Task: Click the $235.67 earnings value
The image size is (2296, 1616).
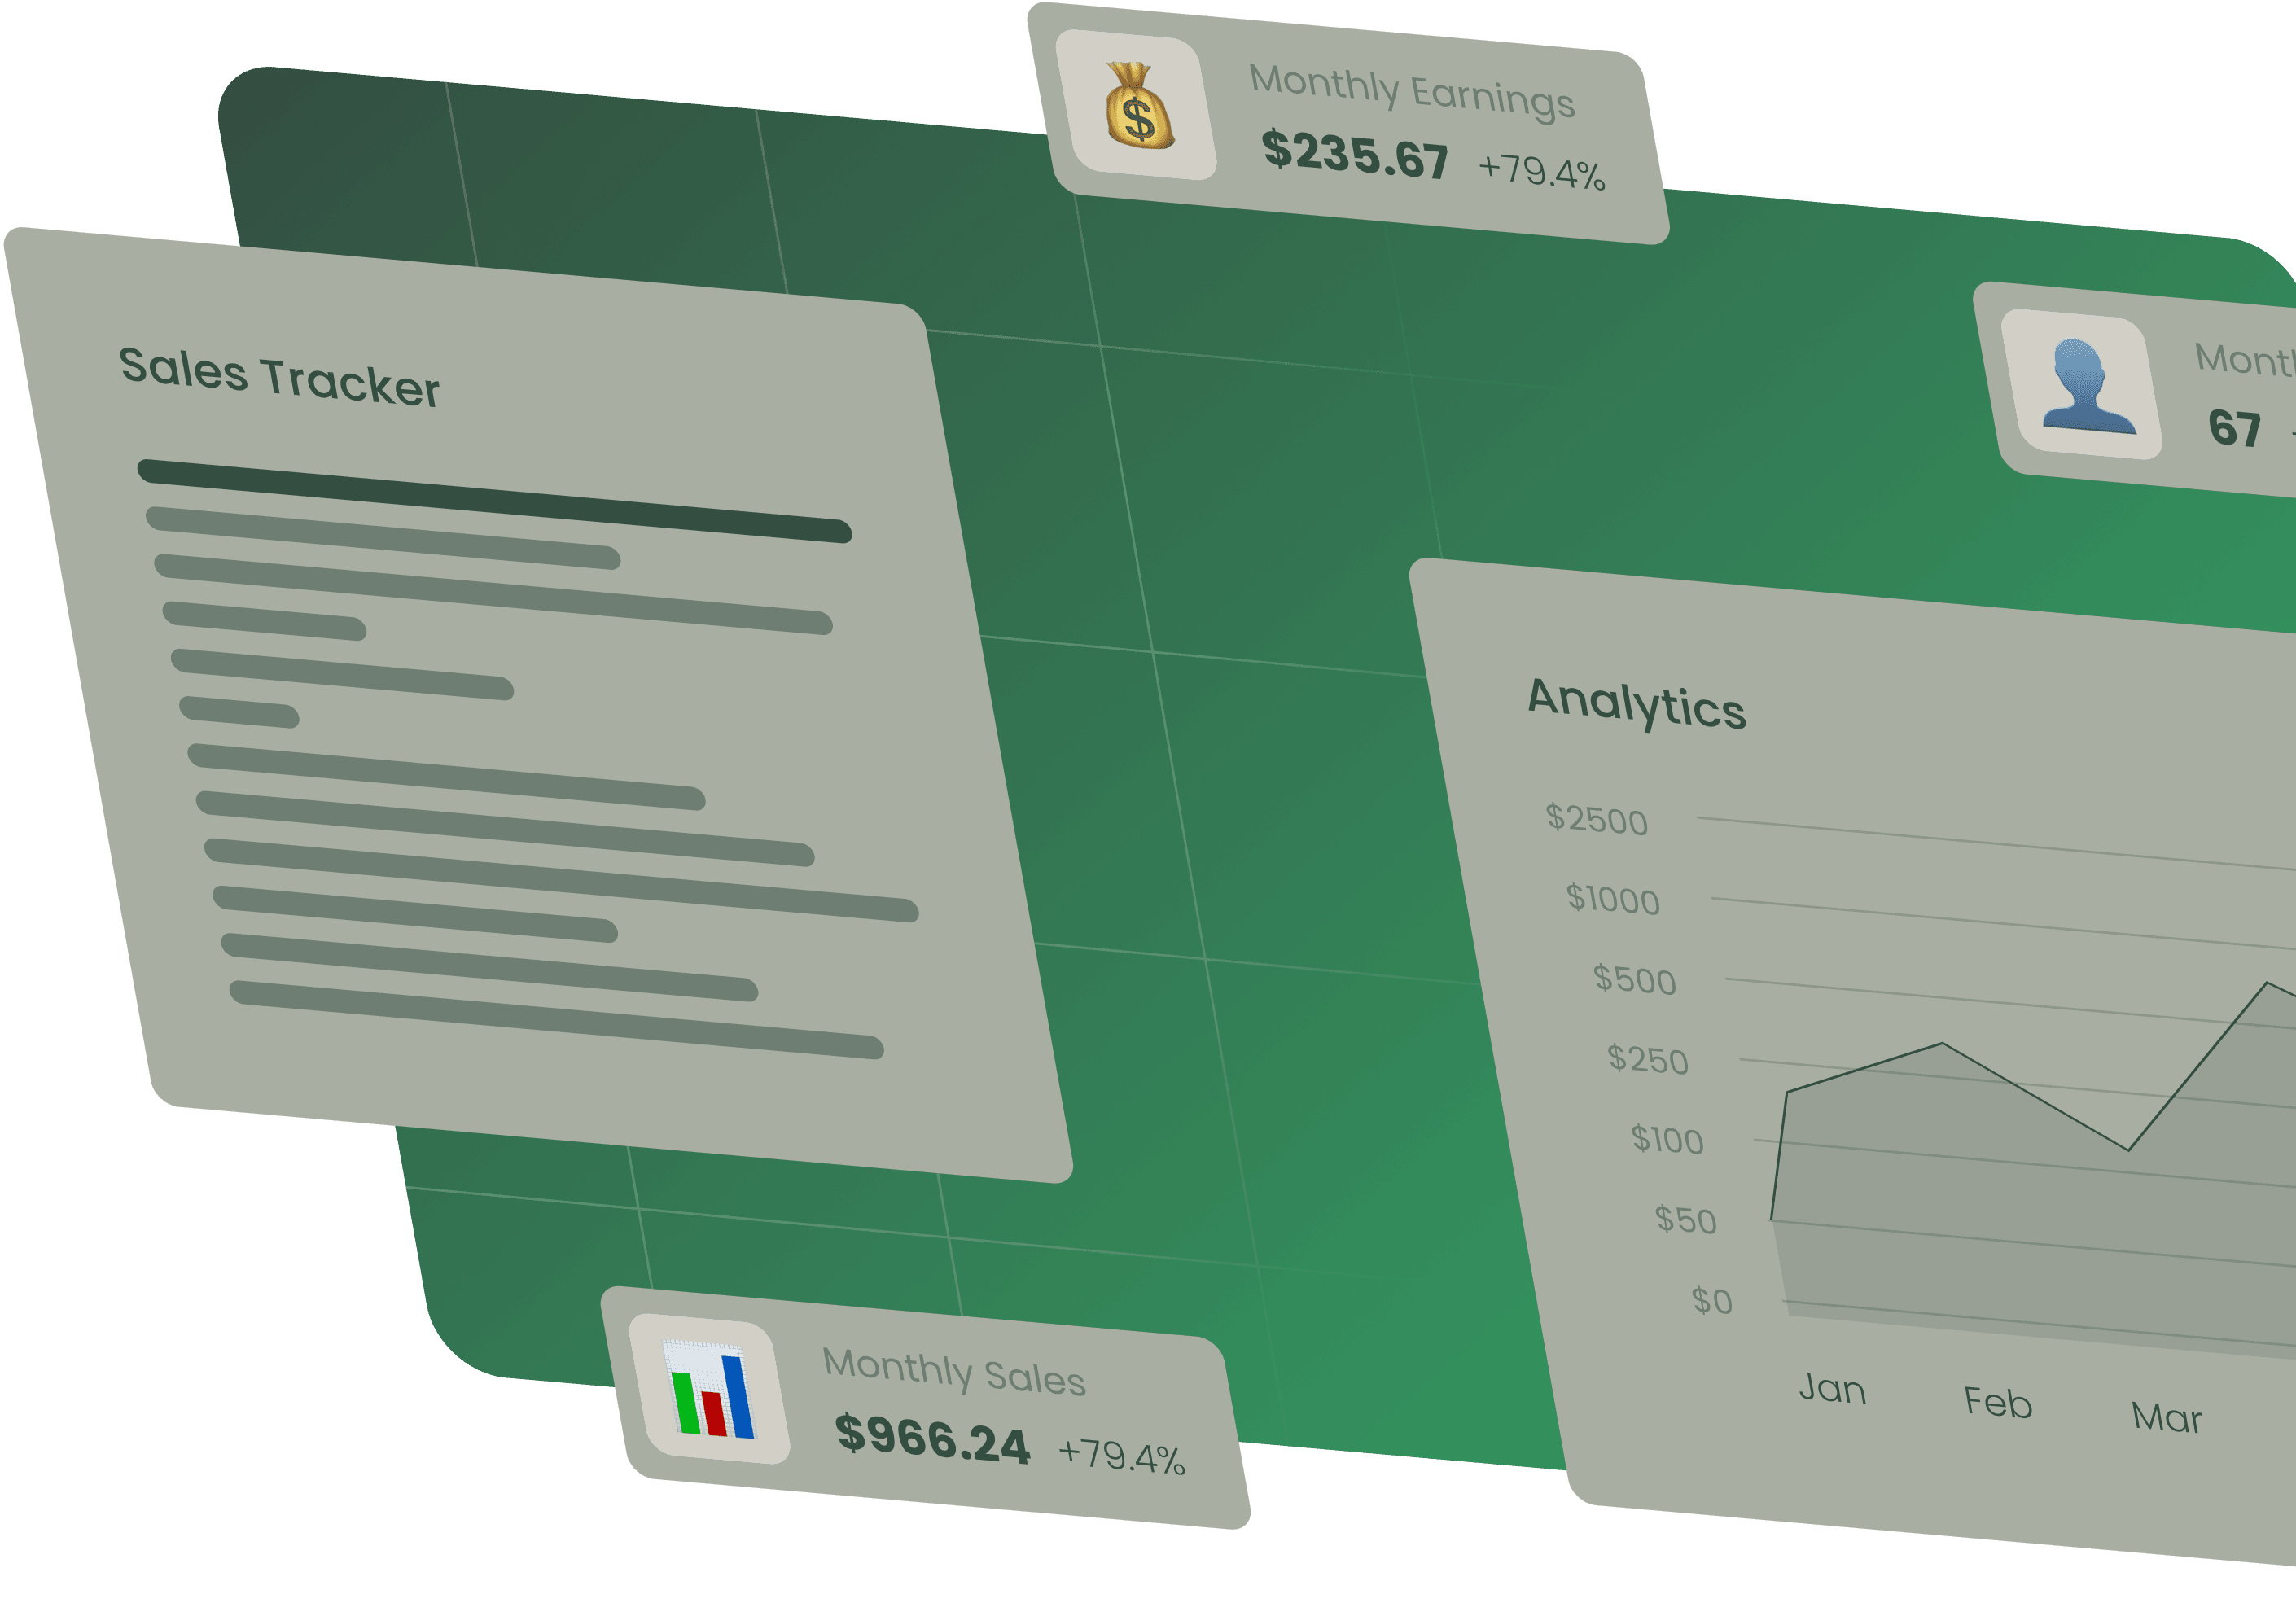Action: pyautogui.click(x=1355, y=155)
